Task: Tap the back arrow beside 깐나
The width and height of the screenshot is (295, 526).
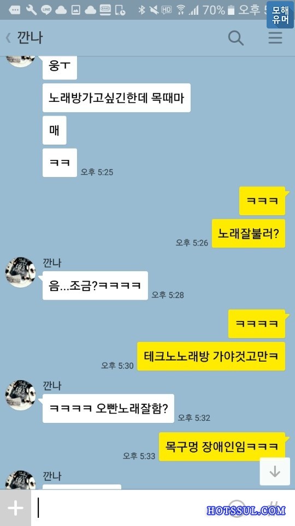Action: [x=8, y=38]
